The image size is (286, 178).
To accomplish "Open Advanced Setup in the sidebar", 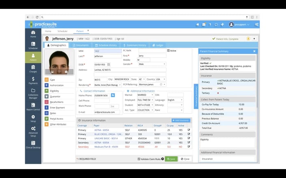I will (33, 131).
